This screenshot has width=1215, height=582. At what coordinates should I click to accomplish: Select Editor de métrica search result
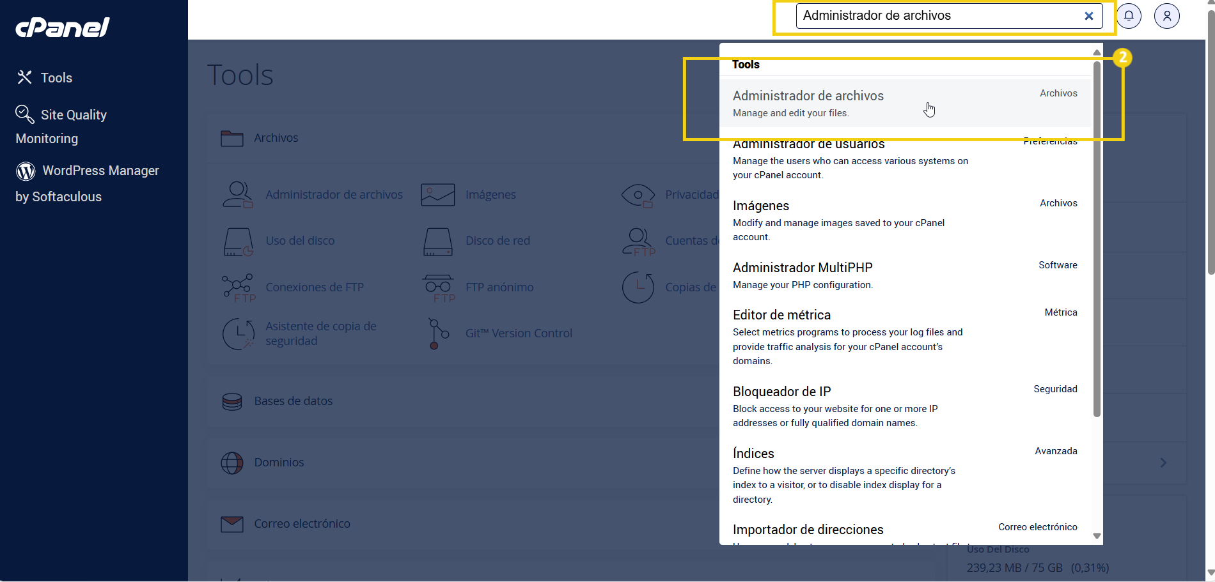click(x=905, y=337)
